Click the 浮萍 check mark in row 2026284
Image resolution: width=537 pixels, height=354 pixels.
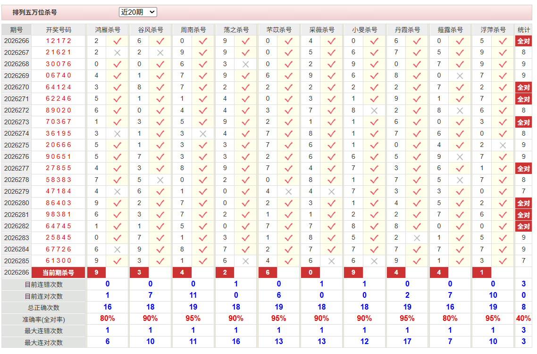(503, 250)
